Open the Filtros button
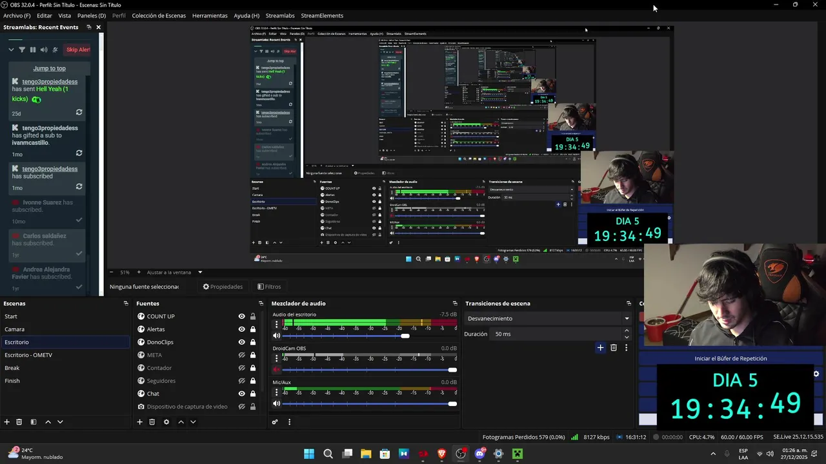Image resolution: width=826 pixels, height=464 pixels. coord(269,287)
